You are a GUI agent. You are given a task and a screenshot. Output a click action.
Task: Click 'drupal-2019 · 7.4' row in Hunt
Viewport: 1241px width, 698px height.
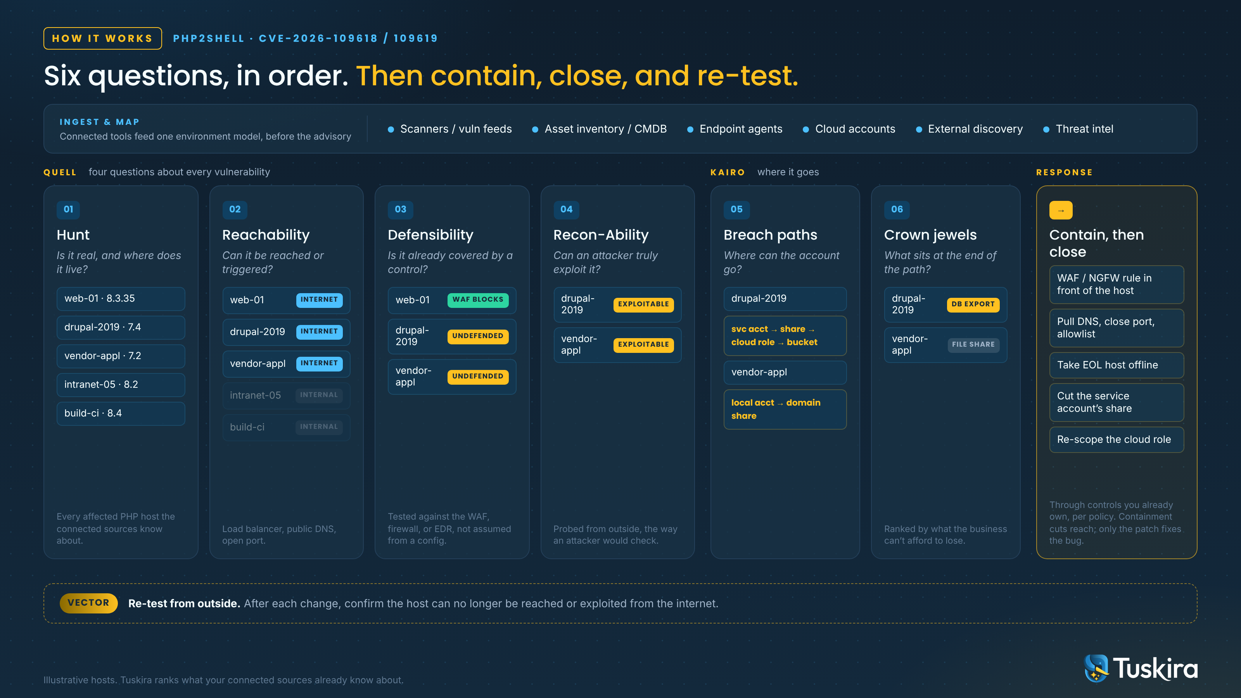pos(121,328)
